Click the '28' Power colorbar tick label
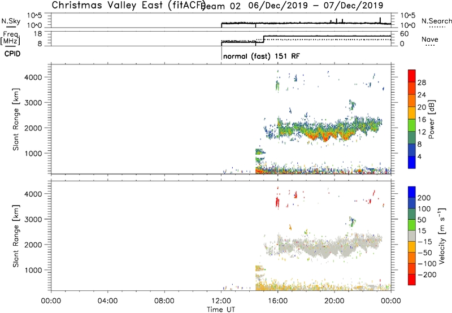Image resolution: width=452 pixels, height=313 pixels. 421,82
